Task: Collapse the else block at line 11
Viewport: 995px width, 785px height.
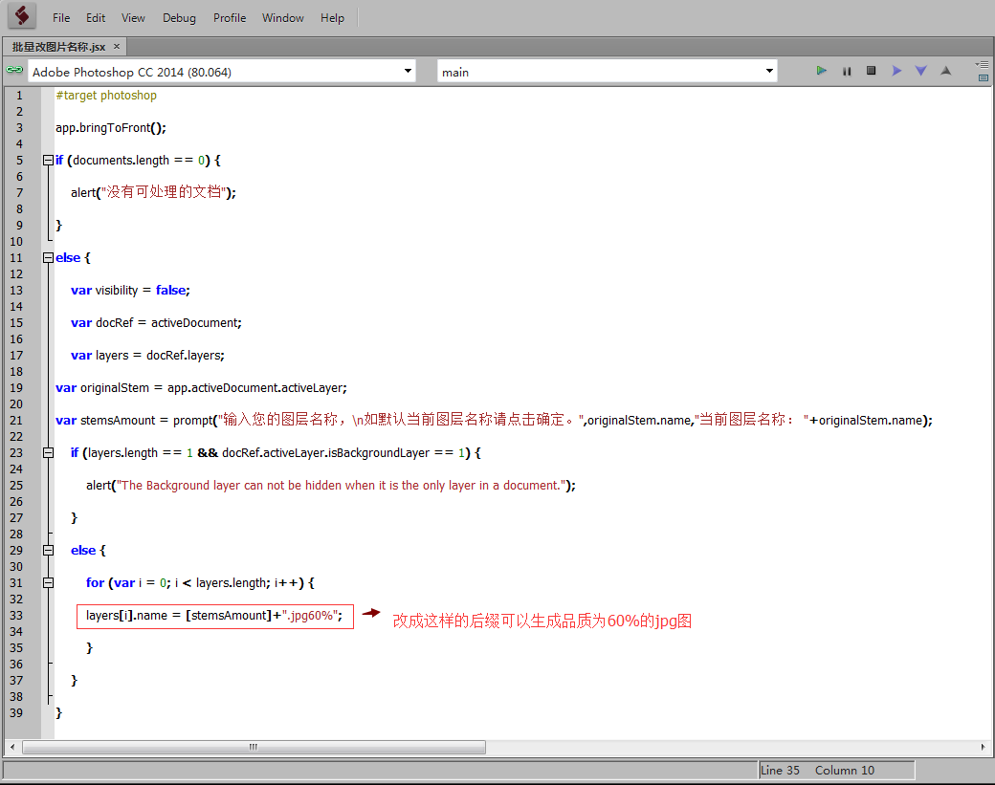Action: pyautogui.click(x=48, y=258)
